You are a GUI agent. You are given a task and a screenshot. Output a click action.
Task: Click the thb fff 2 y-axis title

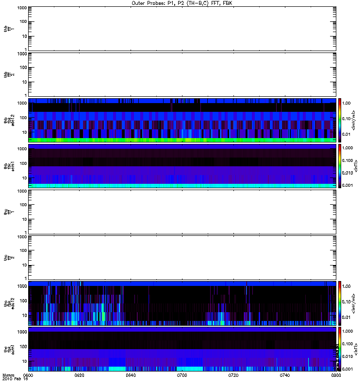[x=9, y=74]
